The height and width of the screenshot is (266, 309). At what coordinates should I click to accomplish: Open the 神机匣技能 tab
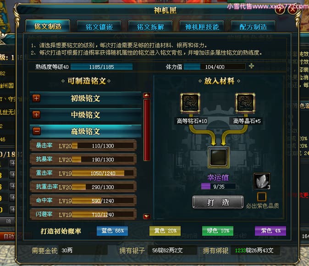pyautogui.click(x=202, y=27)
